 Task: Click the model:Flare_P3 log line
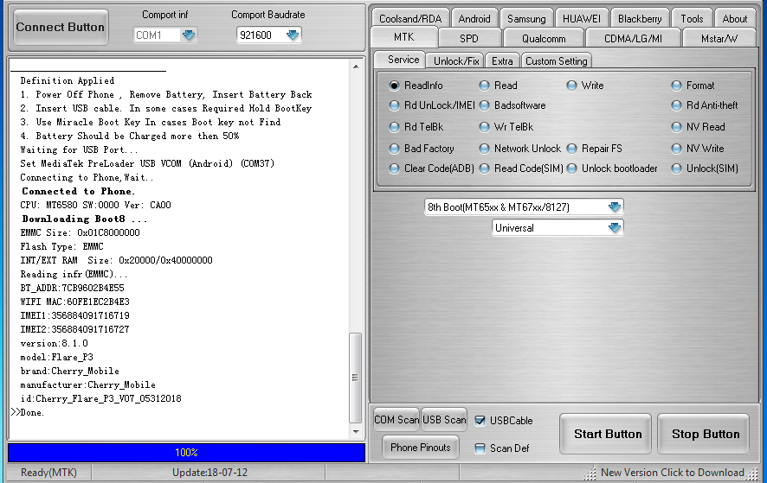57,357
